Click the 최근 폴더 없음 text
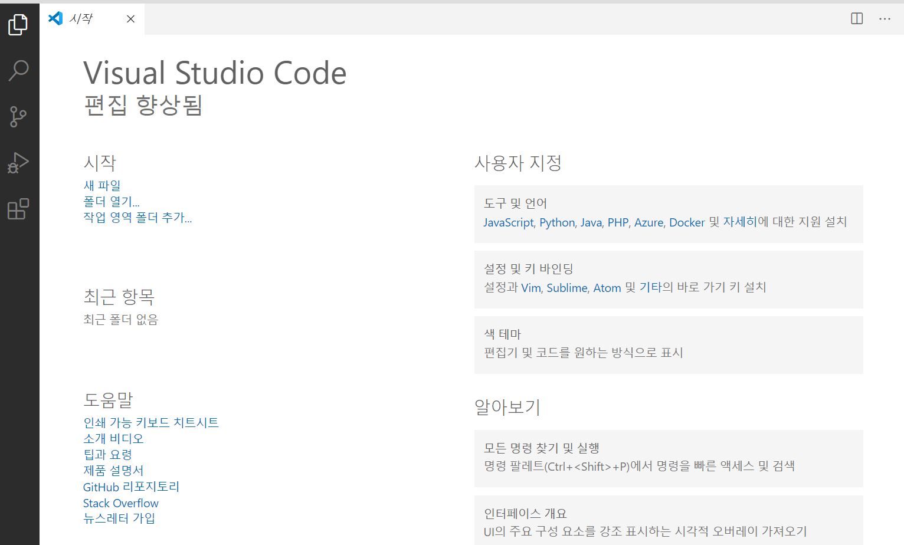The height and width of the screenshot is (545, 904). 121,320
